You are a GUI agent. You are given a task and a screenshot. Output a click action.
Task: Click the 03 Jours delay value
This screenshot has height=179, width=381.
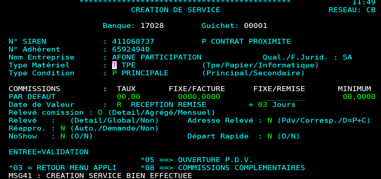pos(262,105)
